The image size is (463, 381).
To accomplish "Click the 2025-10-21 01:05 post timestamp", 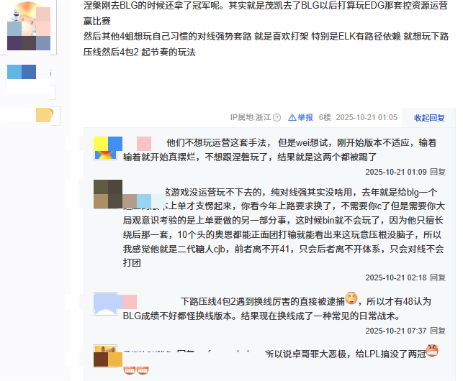I will pos(367,117).
